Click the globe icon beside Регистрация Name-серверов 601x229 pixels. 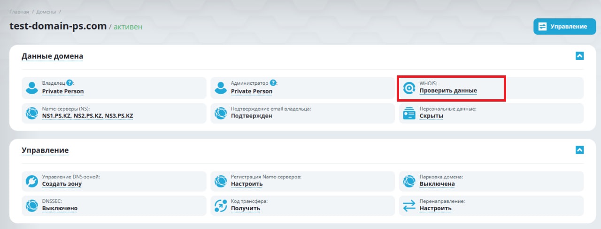tap(221, 181)
